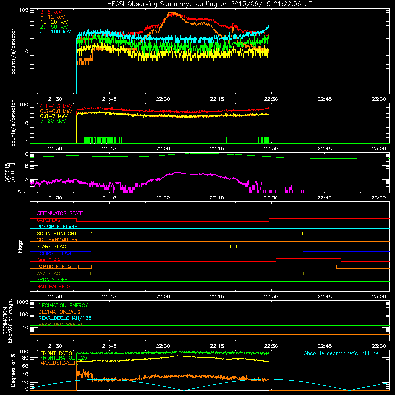Screen dimensions: 395x395
Task: Click the DECIMATION_WEIGHT legend label
Action: coord(63,312)
